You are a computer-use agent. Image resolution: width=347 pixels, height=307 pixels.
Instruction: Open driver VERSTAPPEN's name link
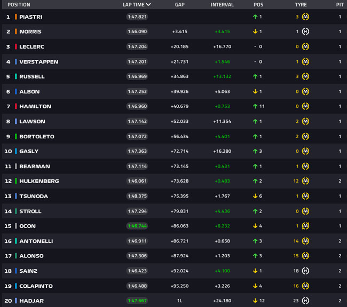click(38, 61)
